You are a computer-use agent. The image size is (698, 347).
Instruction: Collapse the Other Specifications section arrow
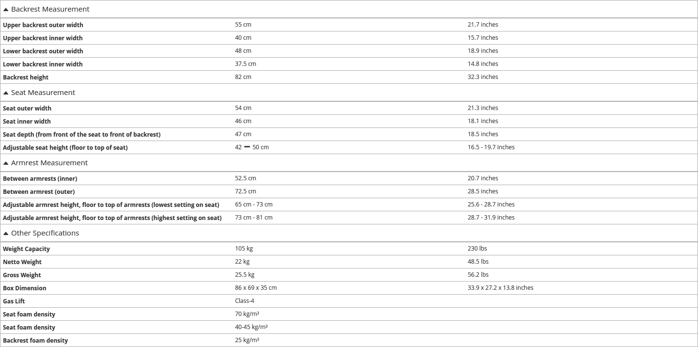pos(6,234)
